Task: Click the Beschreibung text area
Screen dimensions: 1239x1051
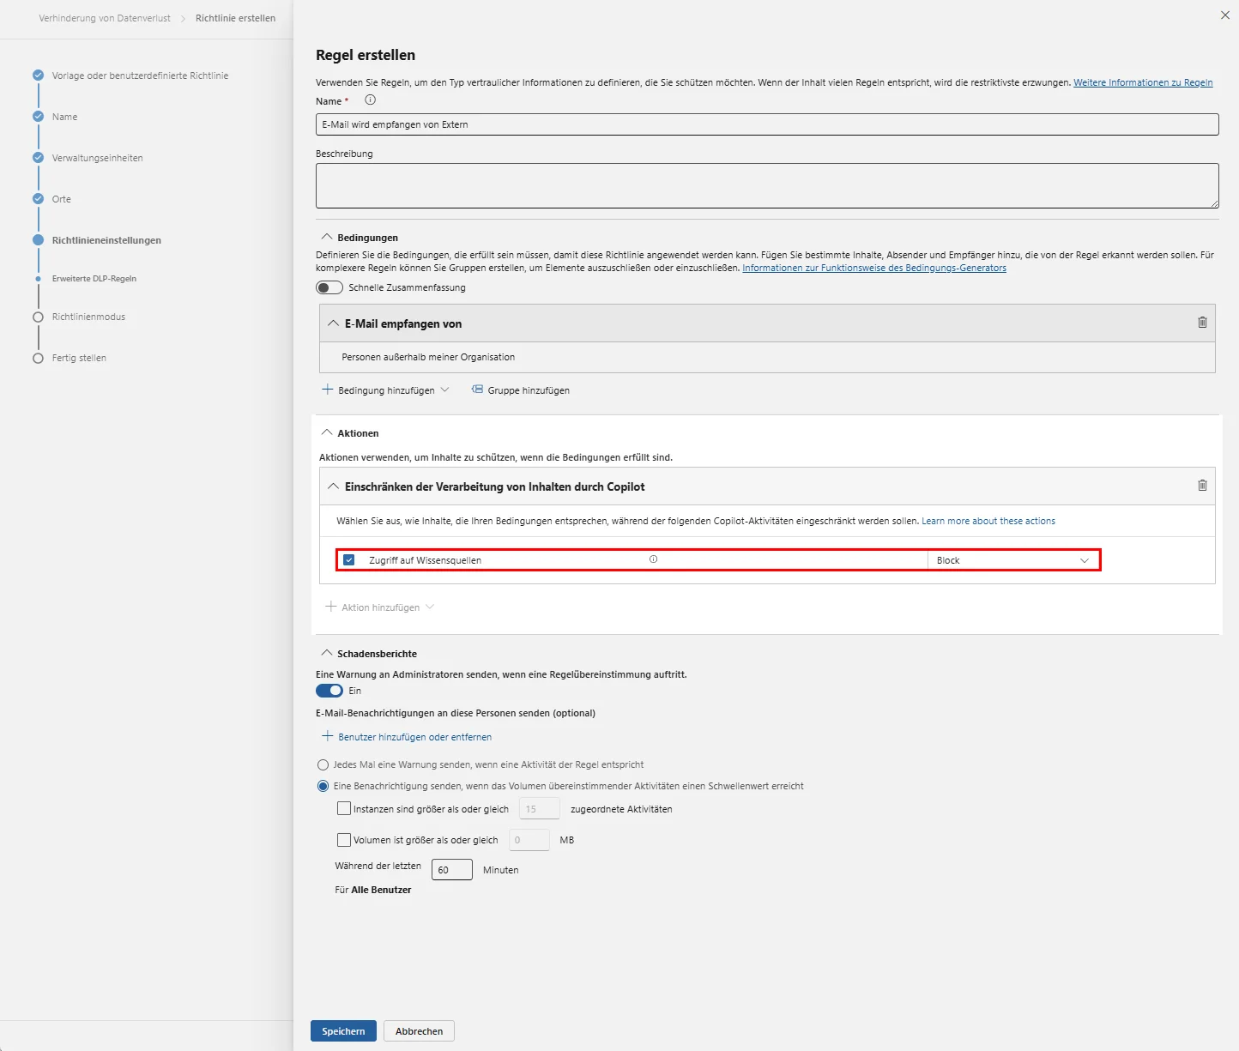Action: pyautogui.click(x=767, y=185)
